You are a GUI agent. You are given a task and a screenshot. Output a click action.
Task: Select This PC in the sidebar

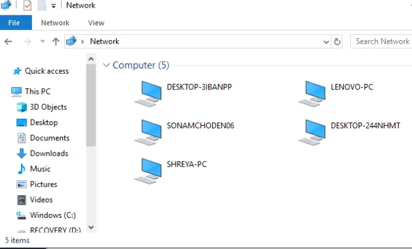[38, 91]
